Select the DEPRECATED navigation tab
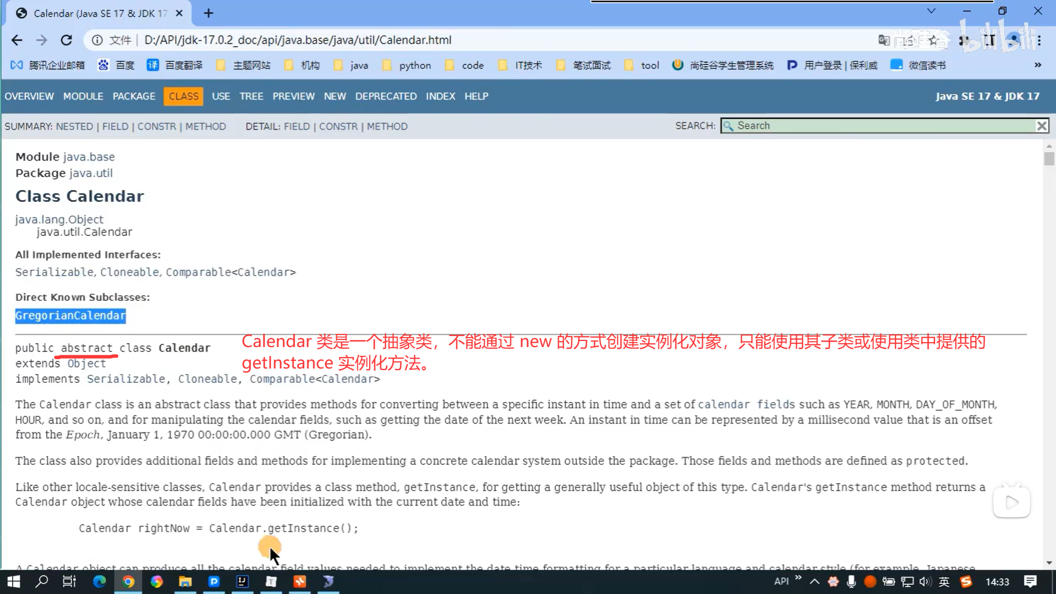The width and height of the screenshot is (1056, 594). click(x=386, y=96)
